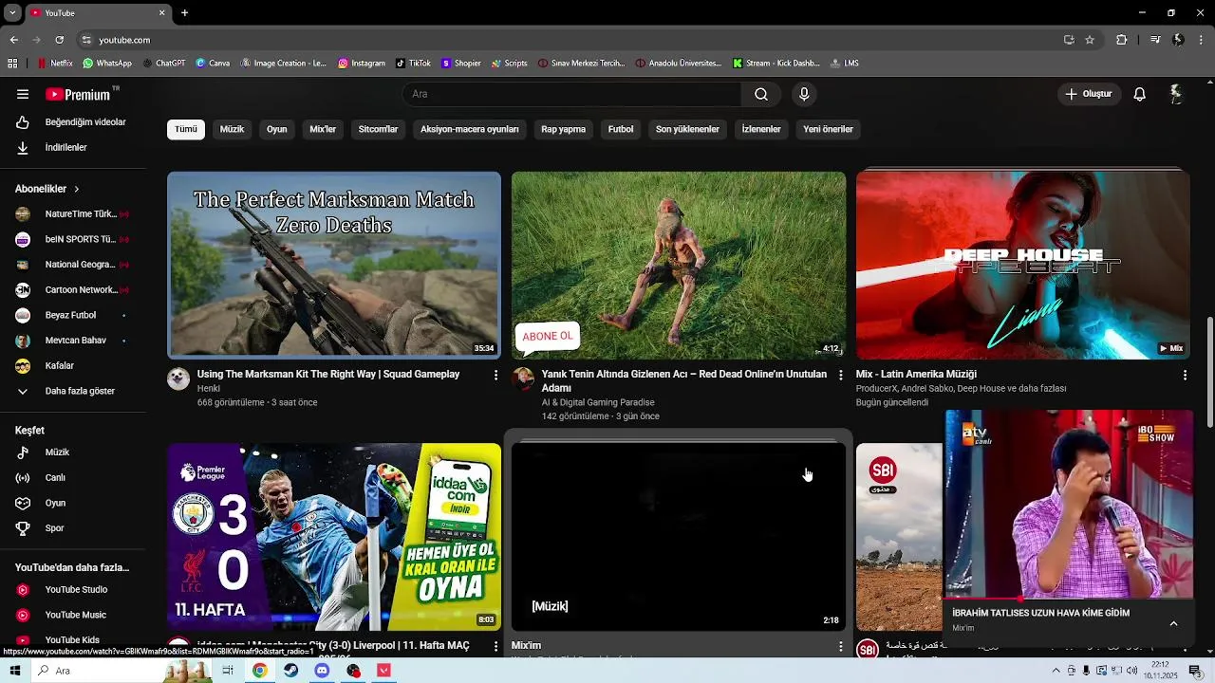
Task: Select the Oyun filter chip
Action: pyautogui.click(x=277, y=129)
